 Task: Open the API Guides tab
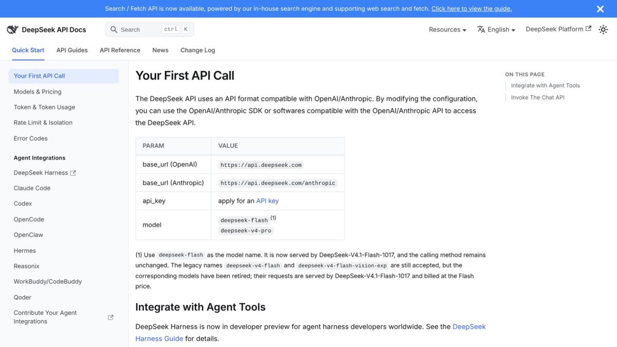point(72,50)
